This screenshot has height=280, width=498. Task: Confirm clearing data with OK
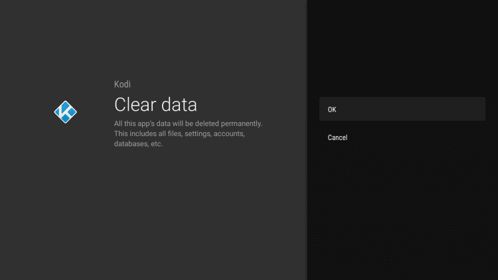402,109
